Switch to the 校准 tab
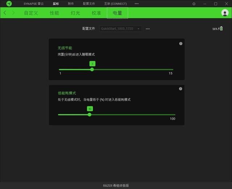 [96, 13]
